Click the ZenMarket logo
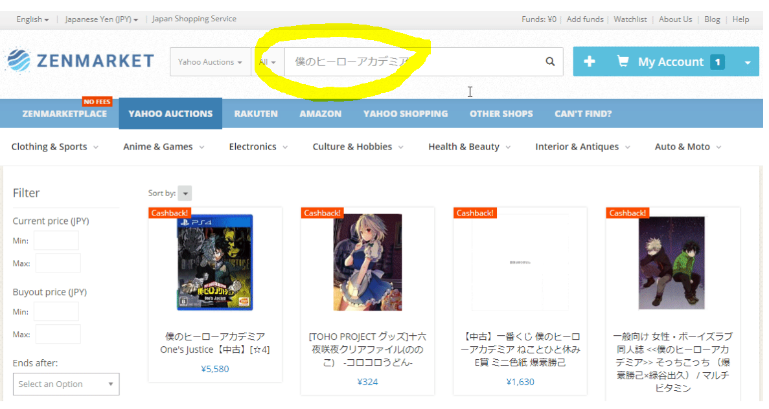769x409 pixels. [80, 61]
